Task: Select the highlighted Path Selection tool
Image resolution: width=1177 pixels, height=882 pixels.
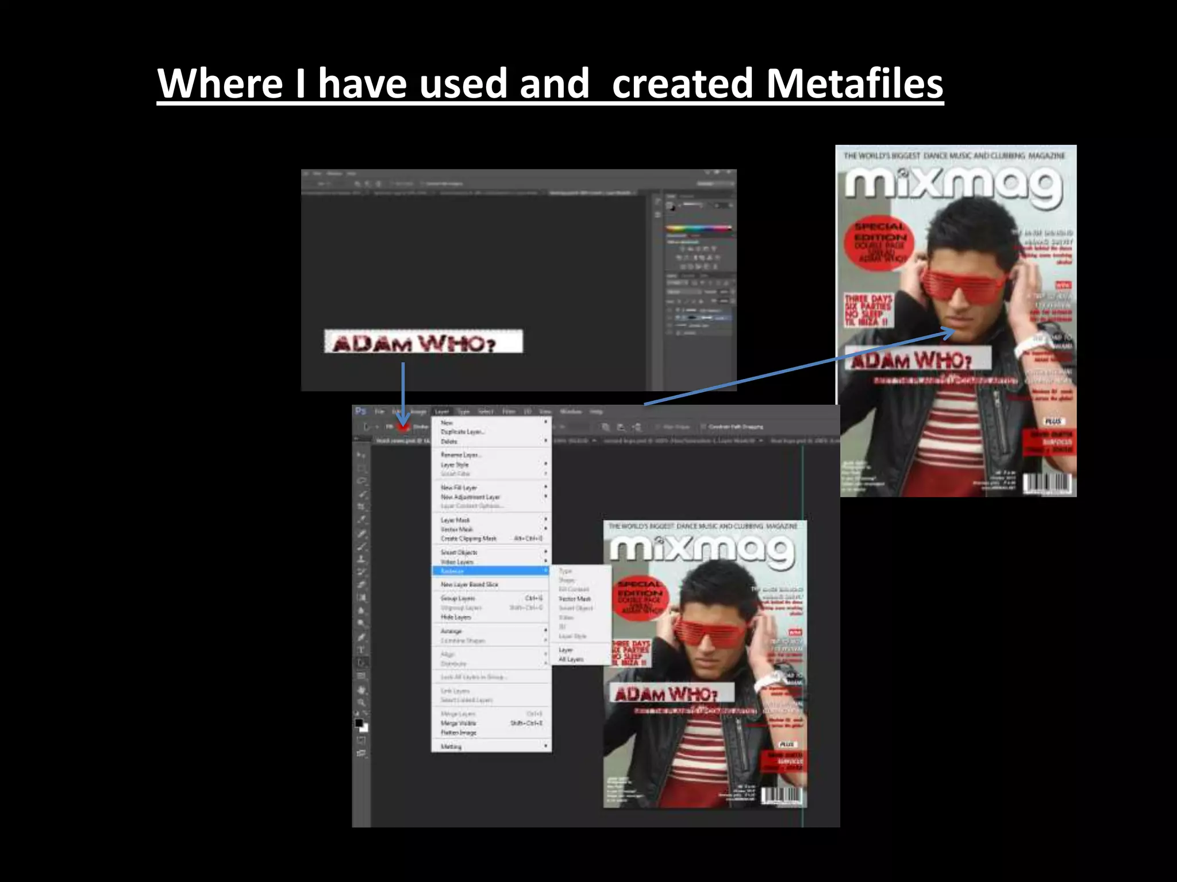Action: (361, 663)
